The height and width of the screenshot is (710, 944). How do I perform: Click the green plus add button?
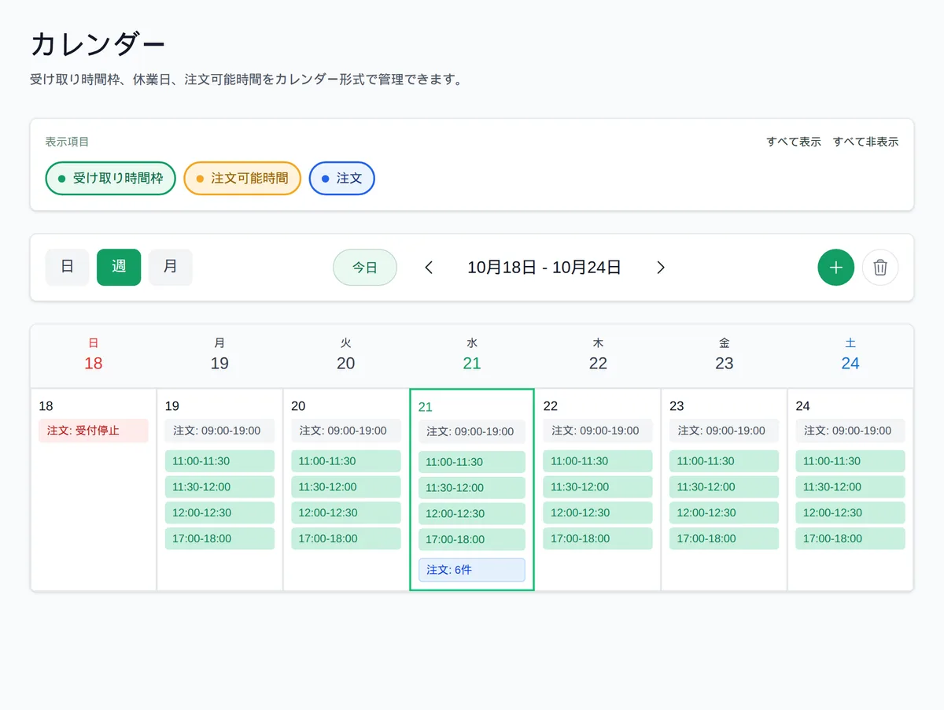835,267
